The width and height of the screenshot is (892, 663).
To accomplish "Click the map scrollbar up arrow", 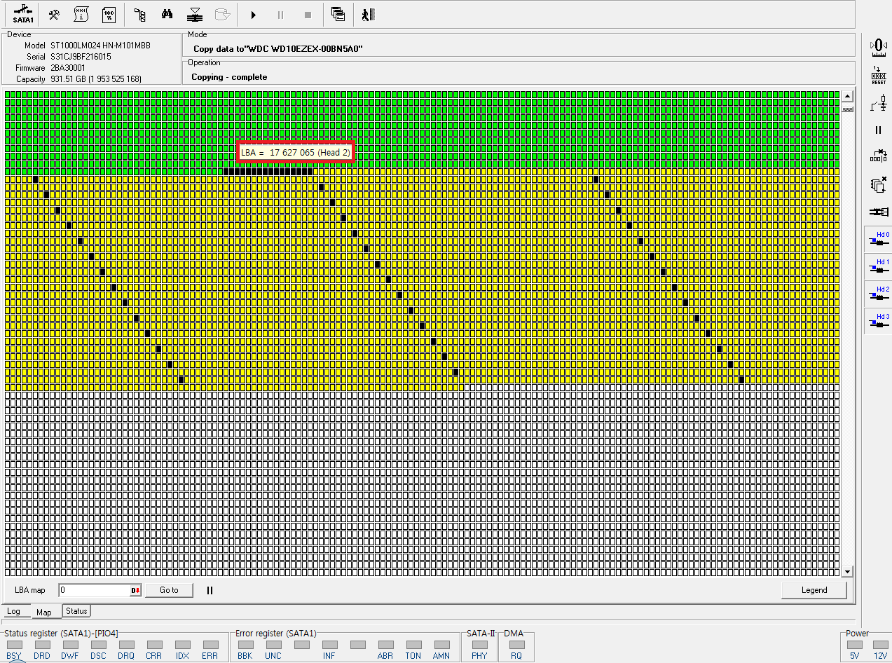I will (847, 97).
